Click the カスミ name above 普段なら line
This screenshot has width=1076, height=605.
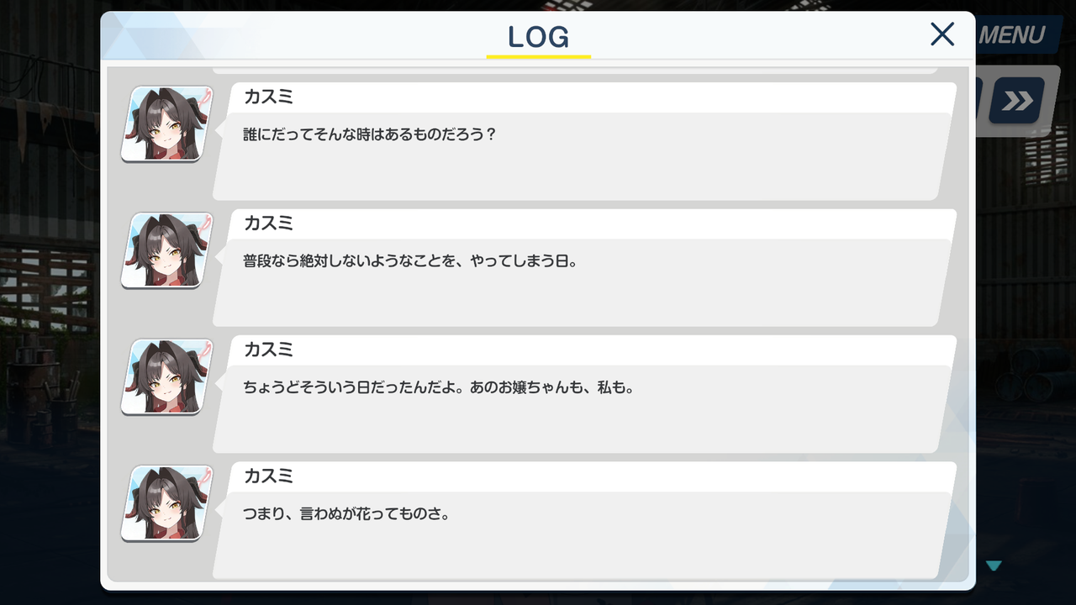point(268,223)
